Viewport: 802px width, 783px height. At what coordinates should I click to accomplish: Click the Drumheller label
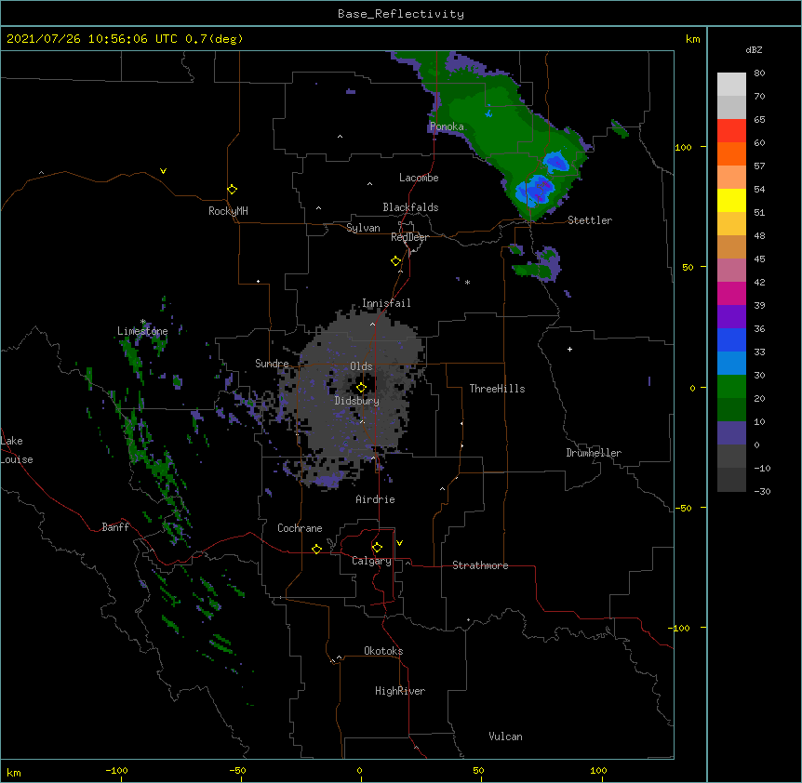[594, 453]
